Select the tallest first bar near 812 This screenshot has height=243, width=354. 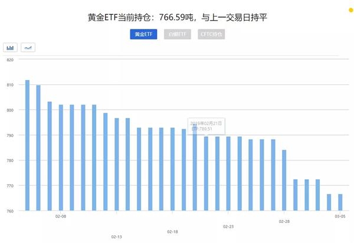pyautogui.click(x=27, y=145)
